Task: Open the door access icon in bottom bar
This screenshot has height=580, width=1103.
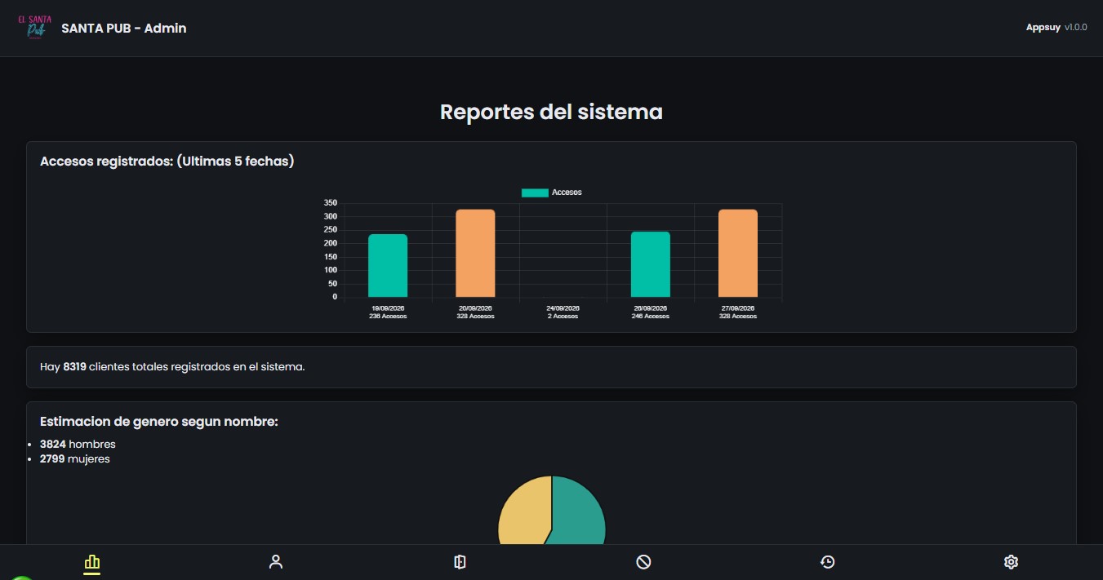Action: point(460,562)
